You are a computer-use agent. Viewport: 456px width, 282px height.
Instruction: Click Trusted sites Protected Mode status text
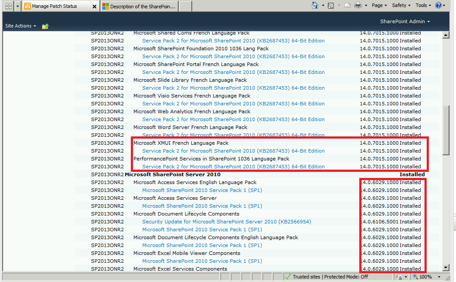tap(330, 277)
